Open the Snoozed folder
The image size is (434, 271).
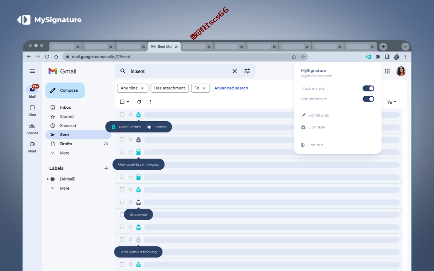pos(68,126)
